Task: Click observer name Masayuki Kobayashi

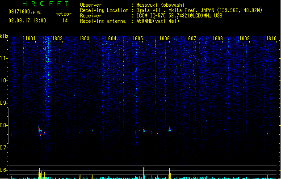Action: coord(160,5)
